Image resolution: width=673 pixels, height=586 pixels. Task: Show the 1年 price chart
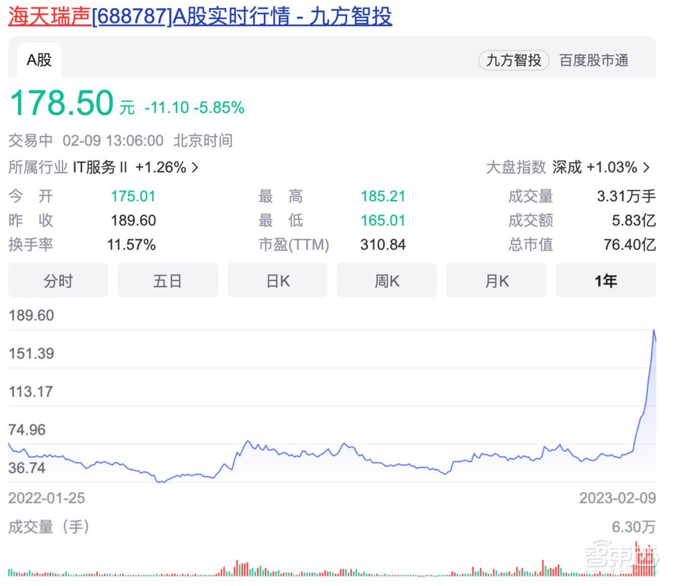click(x=606, y=281)
